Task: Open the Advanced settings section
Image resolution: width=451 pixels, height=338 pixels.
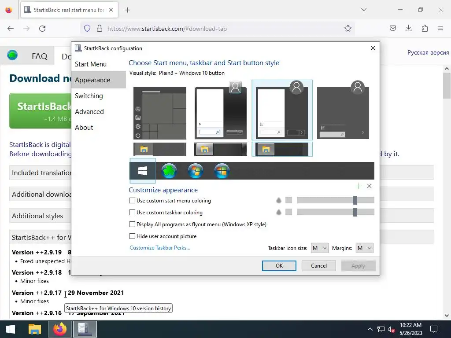Action: pyautogui.click(x=89, y=111)
